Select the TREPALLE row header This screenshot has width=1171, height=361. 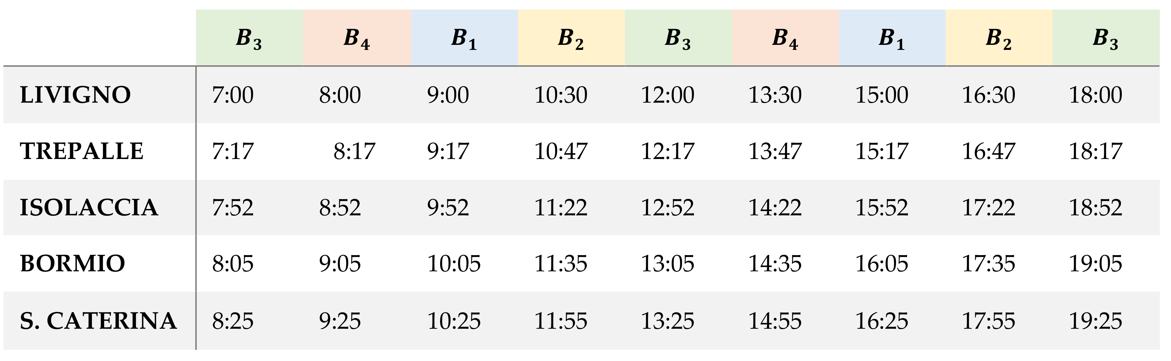coord(82,151)
